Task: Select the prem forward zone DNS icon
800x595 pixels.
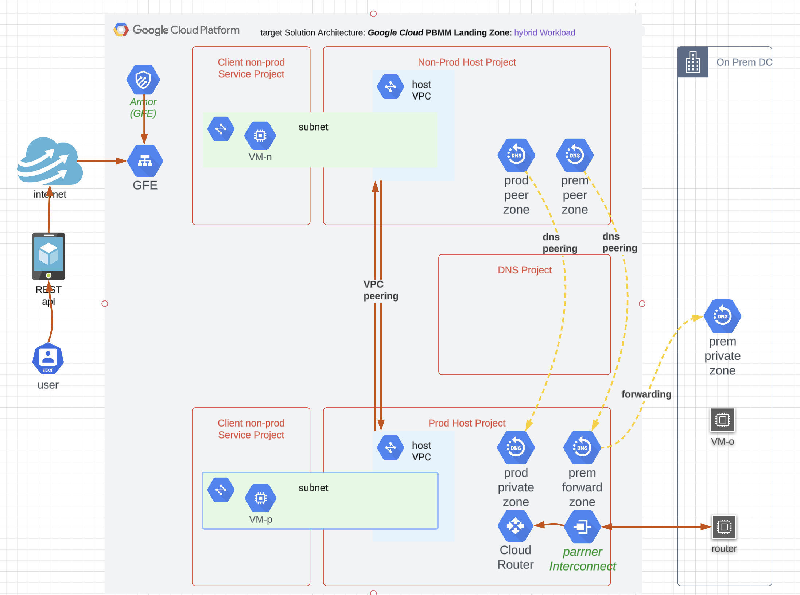Action: coord(581,448)
